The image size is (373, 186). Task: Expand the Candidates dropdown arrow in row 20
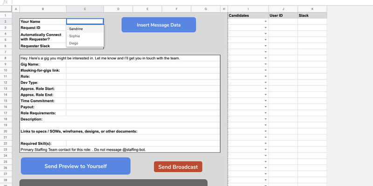(x=265, y=131)
